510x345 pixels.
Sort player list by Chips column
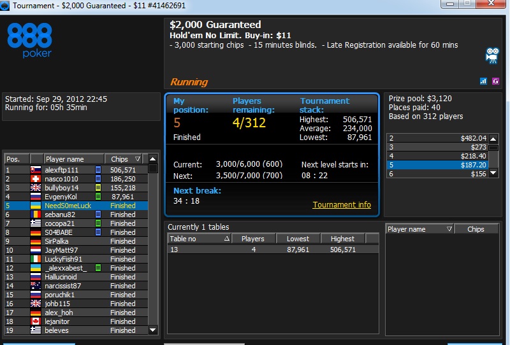click(x=126, y=159)
